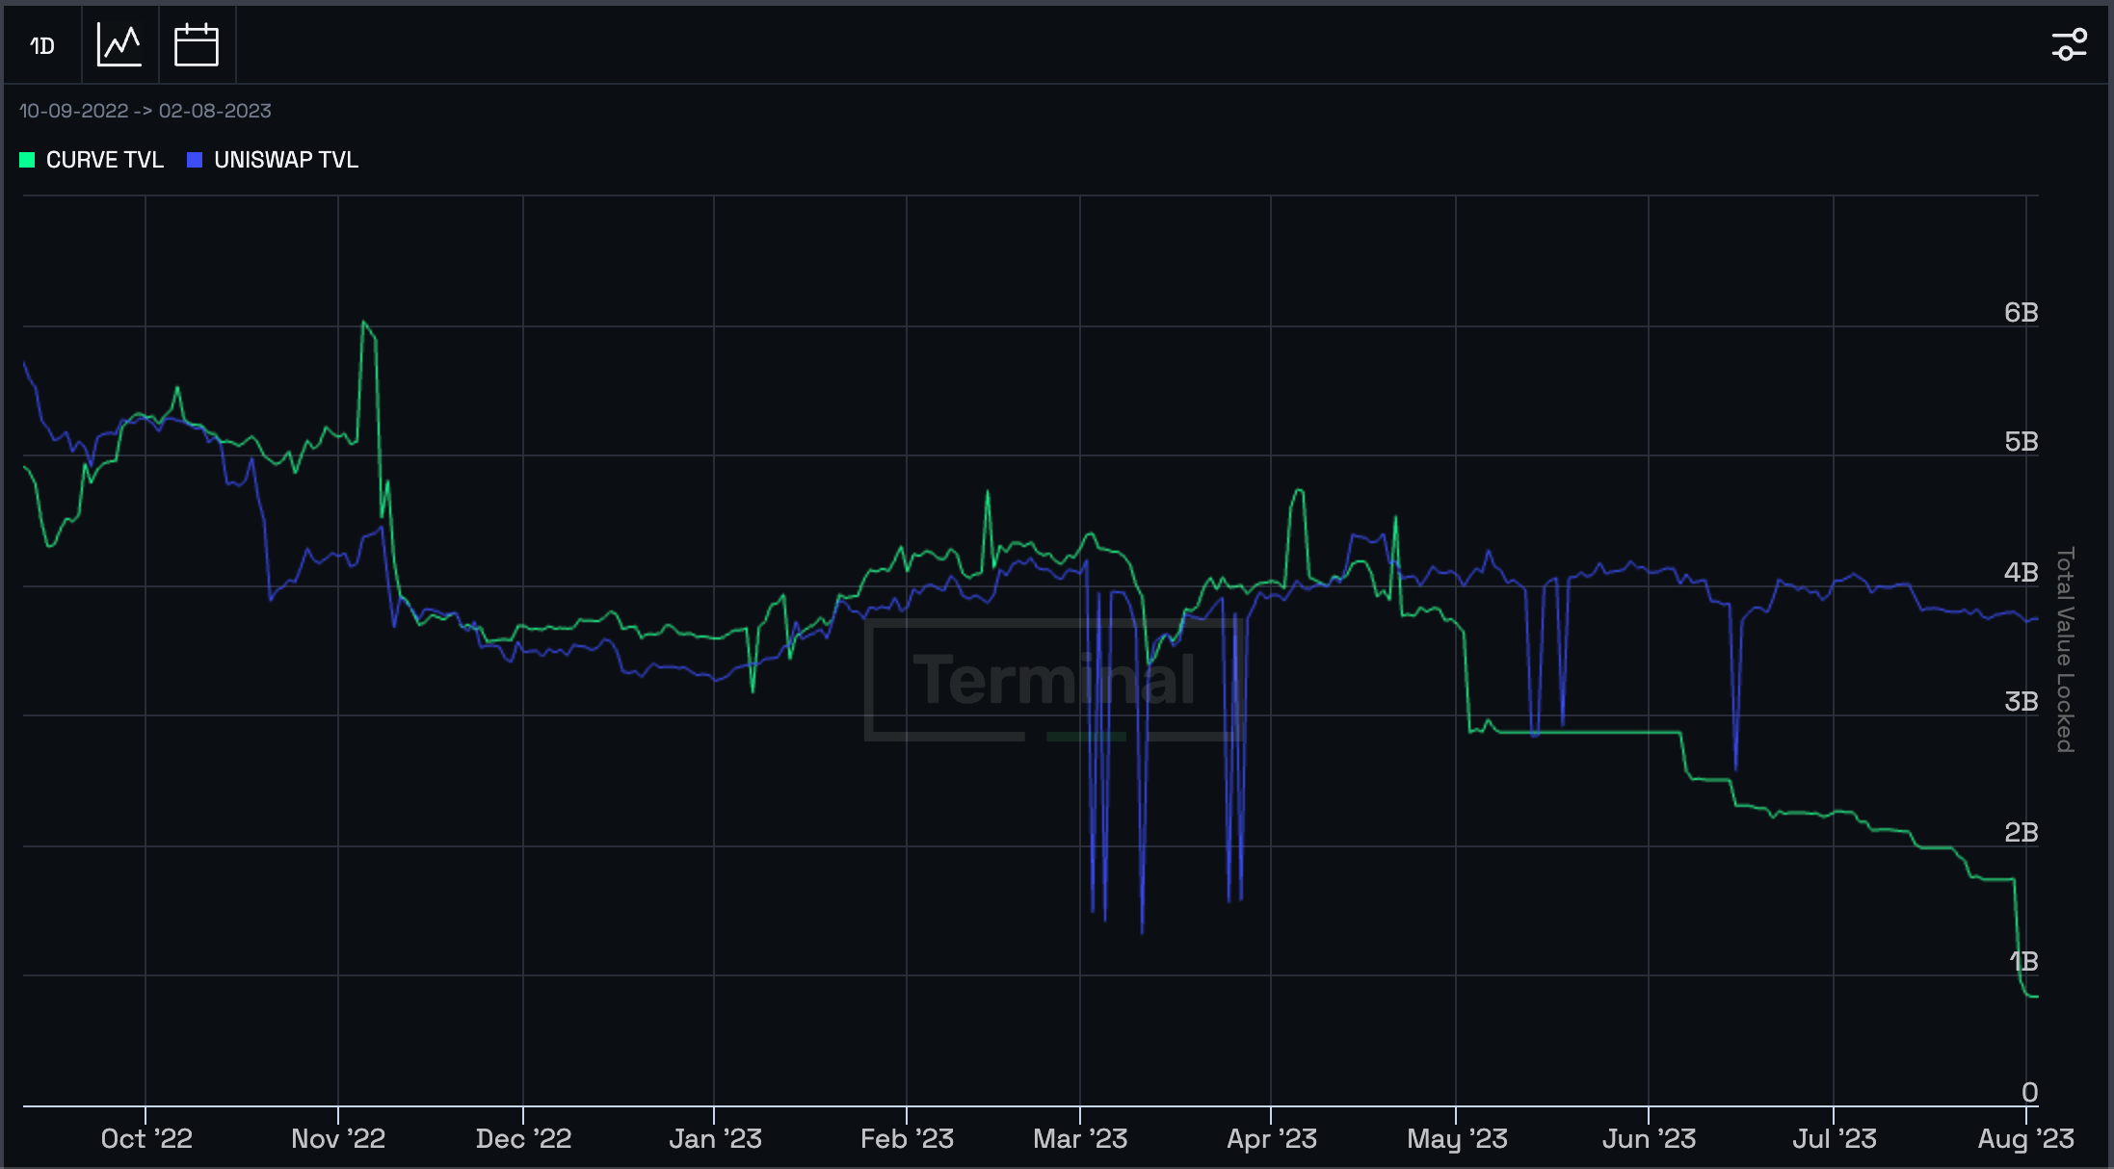Click the Mar '23 axis label
This screenshot has width=2114, height=1169.
(1080, 1138)
